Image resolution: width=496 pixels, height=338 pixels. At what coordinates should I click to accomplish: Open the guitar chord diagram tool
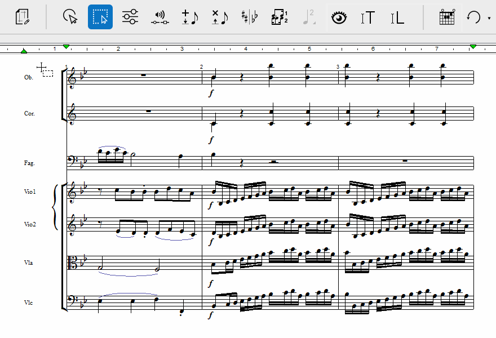pos(446,17)
